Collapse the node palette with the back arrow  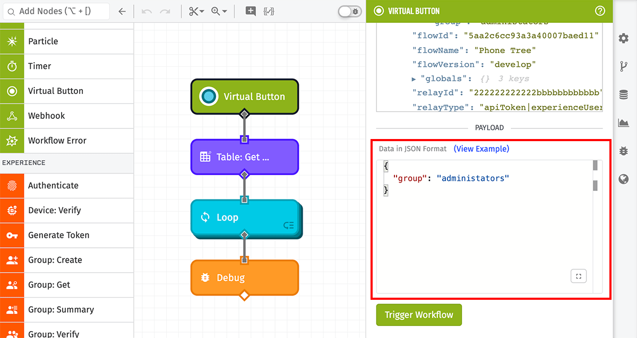122,11
